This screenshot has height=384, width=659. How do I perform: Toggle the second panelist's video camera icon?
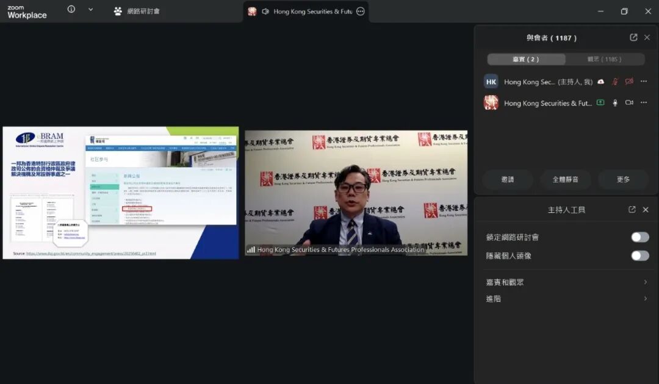(x=629, y=102)
